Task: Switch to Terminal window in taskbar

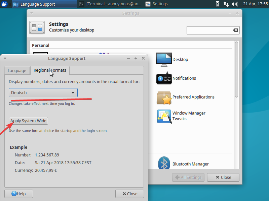Action: click(x=110, y=4)
